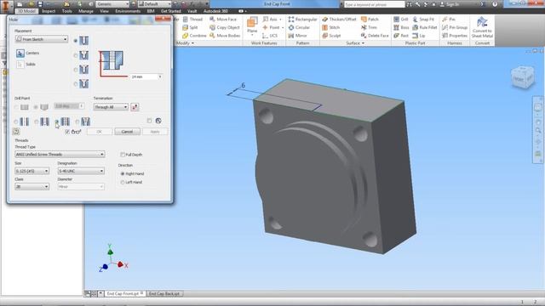545x306 pixels.
Task: Choose the Trim surface tool
Action: tap(369, 27)
